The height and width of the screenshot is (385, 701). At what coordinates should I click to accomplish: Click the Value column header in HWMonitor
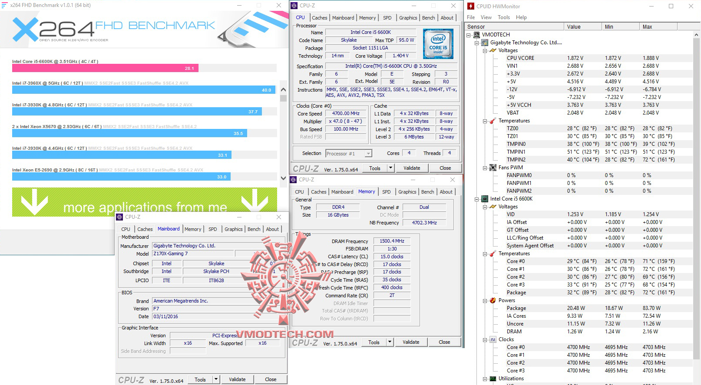(582, 27)
